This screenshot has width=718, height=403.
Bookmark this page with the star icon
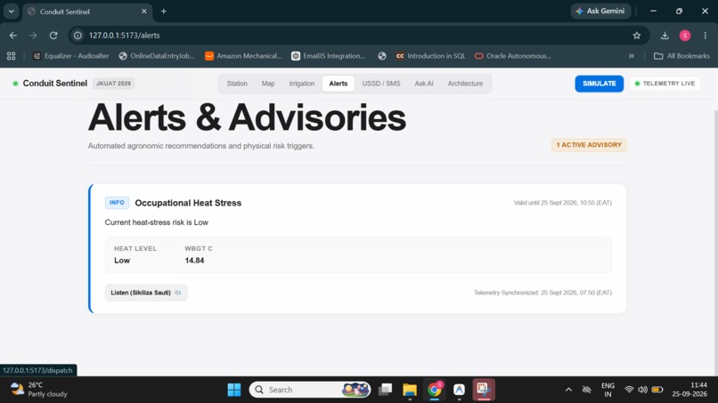[637, 36]
